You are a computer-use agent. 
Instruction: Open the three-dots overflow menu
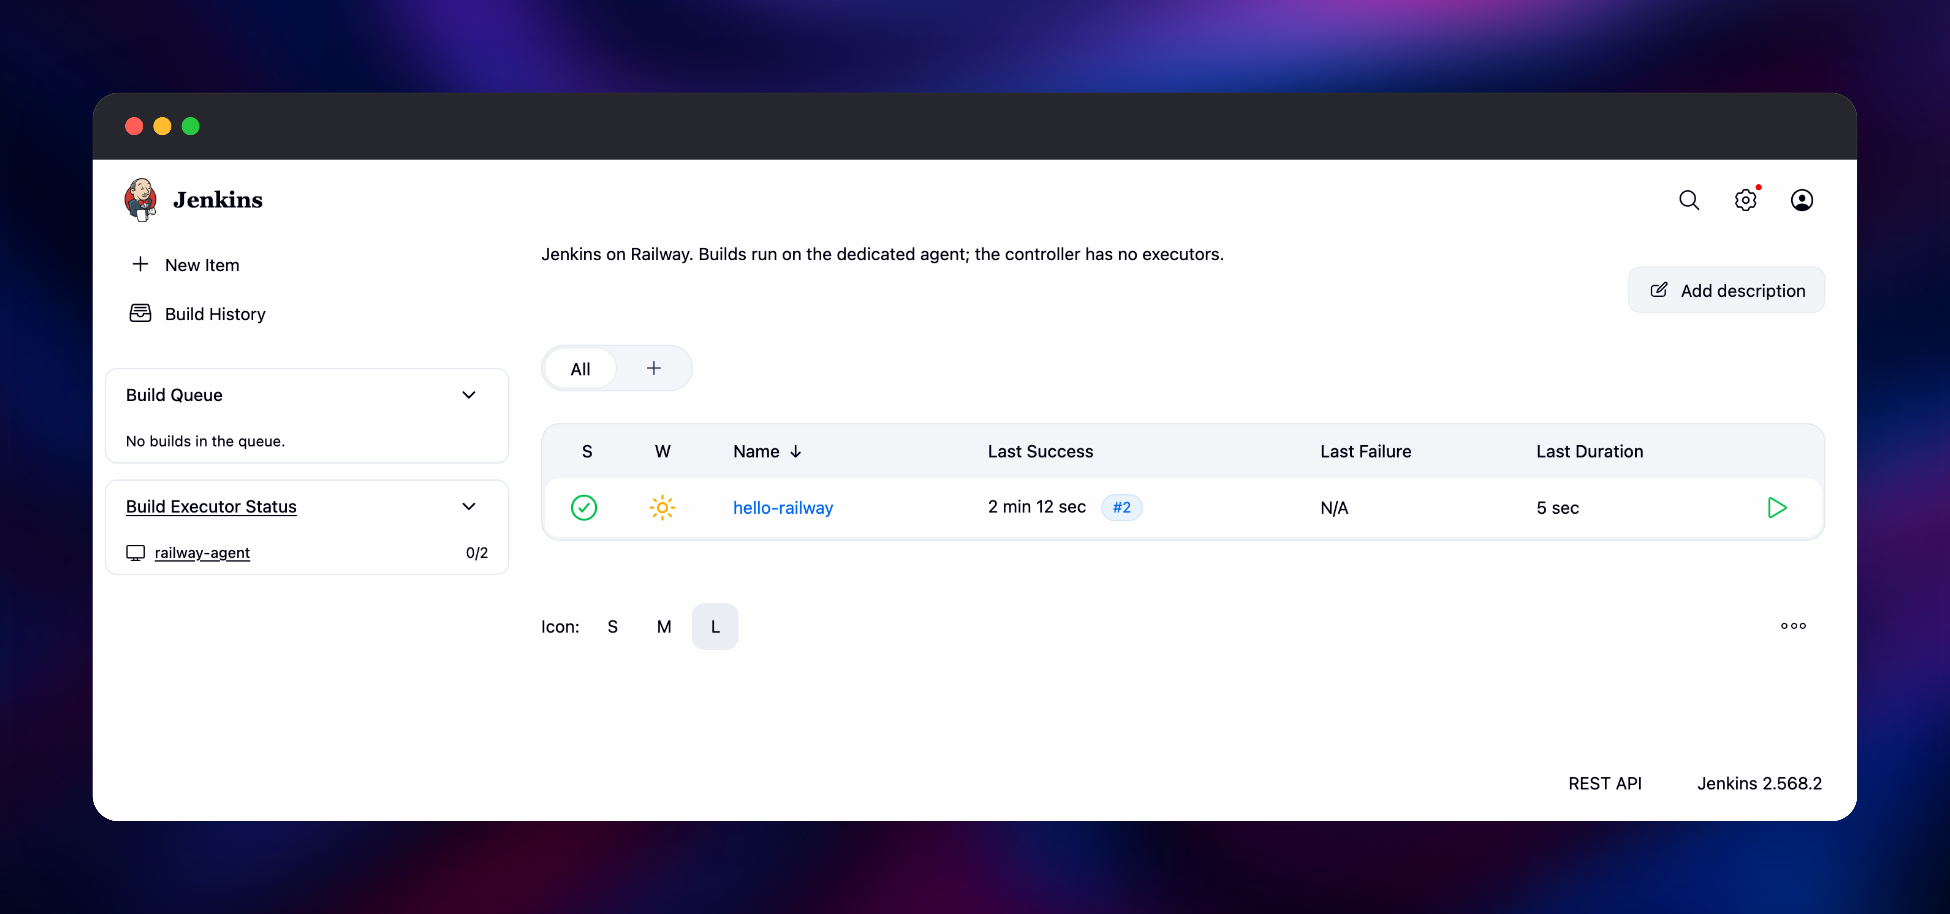point(1793,626)
